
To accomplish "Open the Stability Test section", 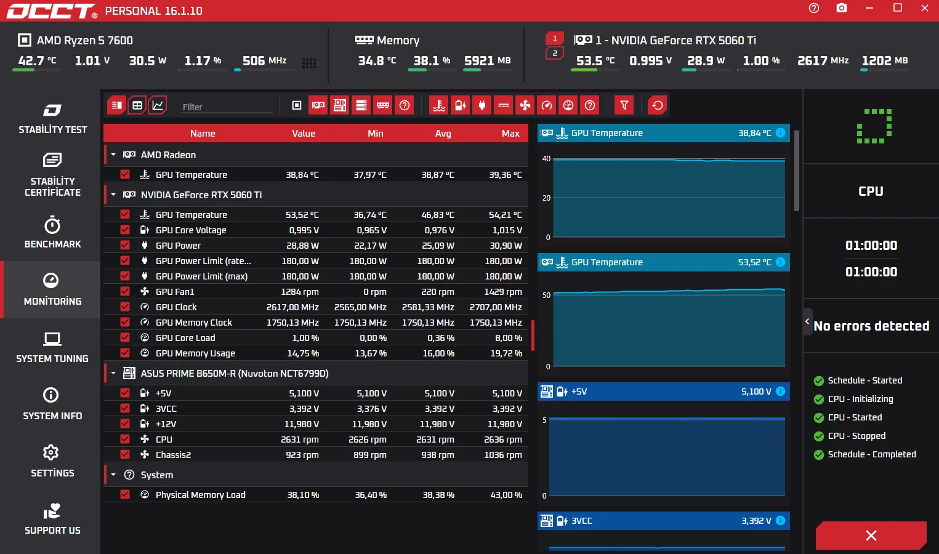I will point(52,118).
